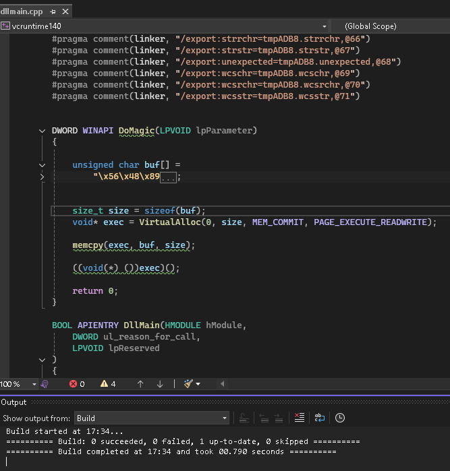The image size is (450, 471).
Task: Click the strrchr export pragma line
Action: 211,39
